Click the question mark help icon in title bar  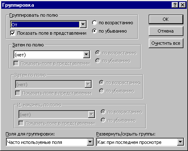[175, 5]
